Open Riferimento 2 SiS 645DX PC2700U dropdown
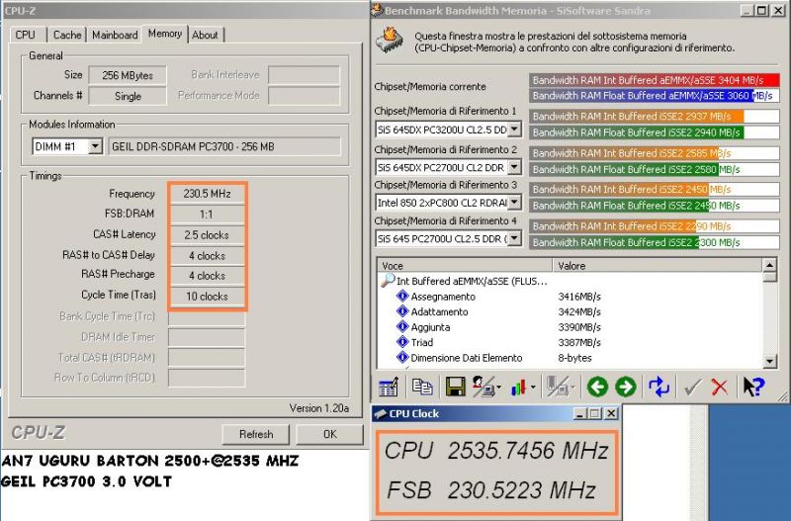The height and width of the screenshot is (521, 791). pyautogui.click(x=514, y=166)
